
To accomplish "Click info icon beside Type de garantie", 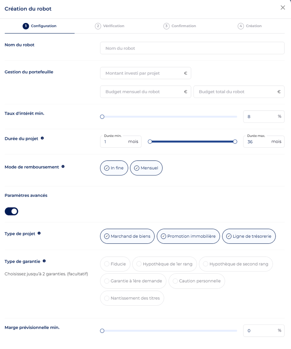I will pos(44,261).
